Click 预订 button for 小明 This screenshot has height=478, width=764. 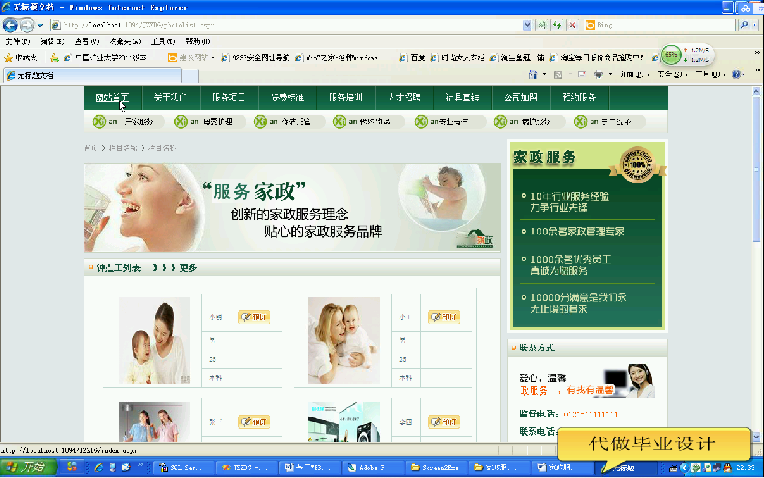254,317
